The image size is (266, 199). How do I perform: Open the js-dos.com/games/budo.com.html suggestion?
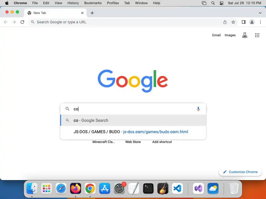[x=133, y=132]
